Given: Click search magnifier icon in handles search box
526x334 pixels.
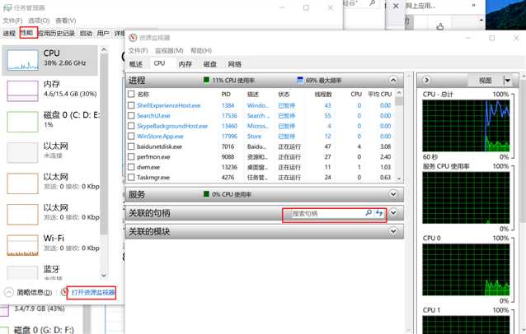Looking at the screenshot, I should (x=369, y=213).
